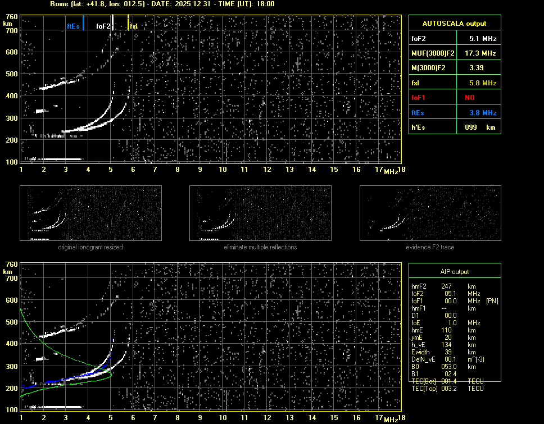Select the blue ftEs 3.8 MHz value
The width and height of the screenshot is (544, 424).
[482, 112]
